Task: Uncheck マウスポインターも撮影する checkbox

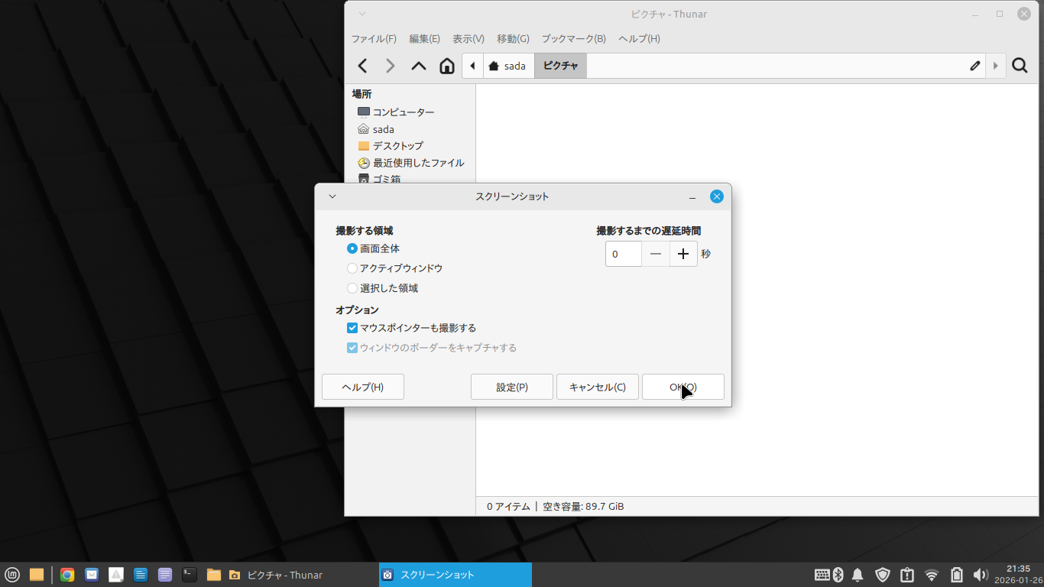Action: coord(352,328)
